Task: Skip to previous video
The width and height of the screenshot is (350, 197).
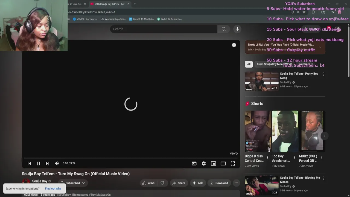Action: pos(29,163)
